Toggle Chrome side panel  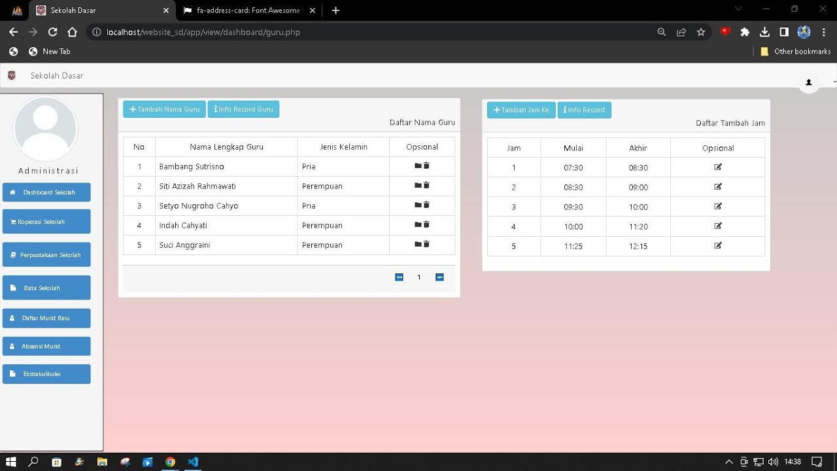point(784,32)
